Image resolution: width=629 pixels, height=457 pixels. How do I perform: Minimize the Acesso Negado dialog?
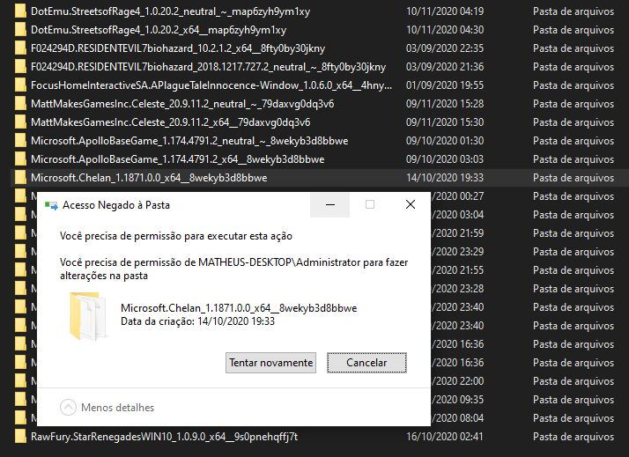click(x=330, y=204)
